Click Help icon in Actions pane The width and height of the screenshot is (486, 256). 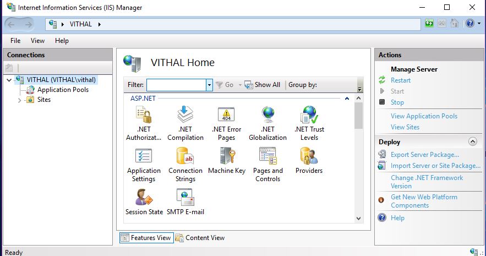pos(382,217)
